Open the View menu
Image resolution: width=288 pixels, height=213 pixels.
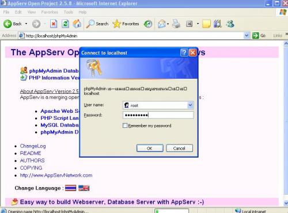[x=32, y=12]
